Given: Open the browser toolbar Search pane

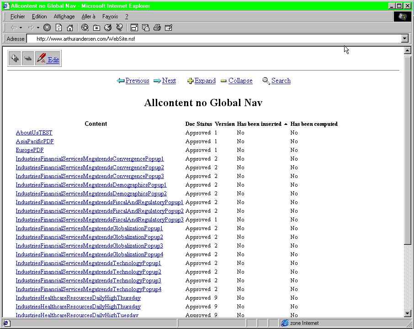Looking at the screenshot, I should [x=85, y=27].
